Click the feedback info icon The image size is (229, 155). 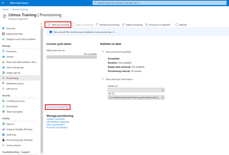[51, 32]
